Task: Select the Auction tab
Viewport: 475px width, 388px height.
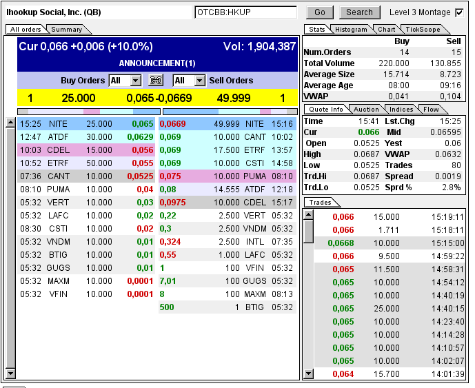Action: pos(366,109)
